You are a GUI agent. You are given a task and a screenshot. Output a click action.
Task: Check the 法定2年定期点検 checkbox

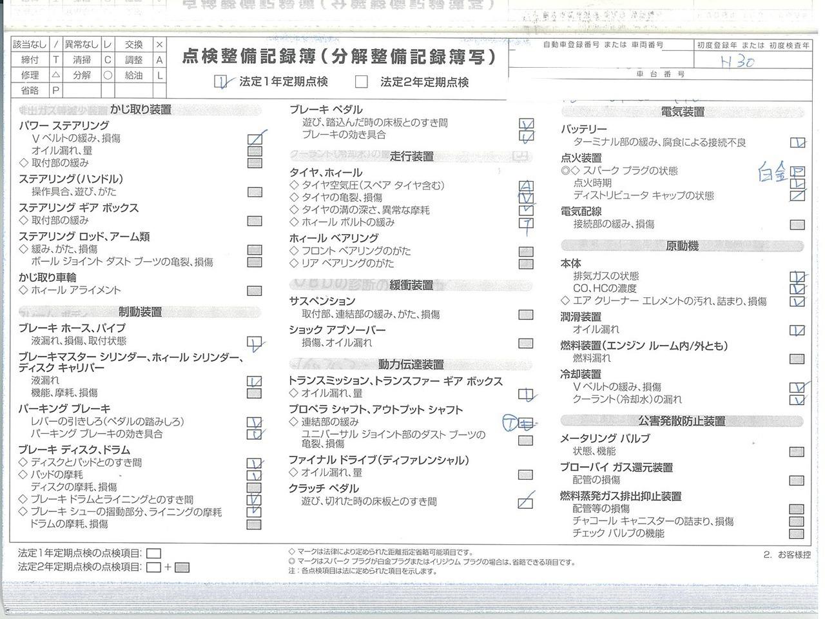362,82
